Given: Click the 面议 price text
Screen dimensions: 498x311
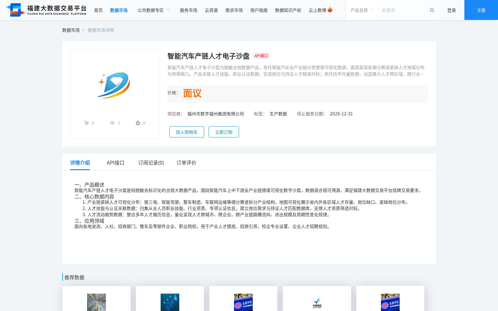Looking at the screenshot, I should click(x=192, y=93).
